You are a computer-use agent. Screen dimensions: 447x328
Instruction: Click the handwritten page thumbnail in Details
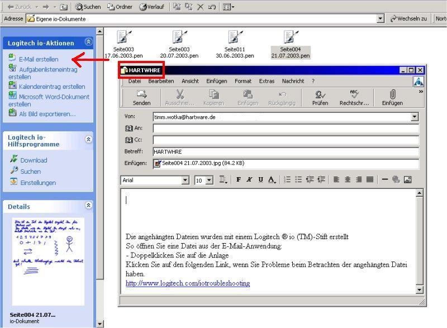48,262
